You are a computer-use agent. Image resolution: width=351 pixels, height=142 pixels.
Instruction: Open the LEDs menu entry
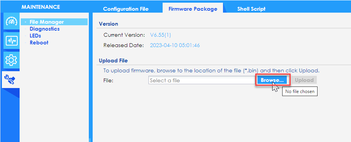click(x=35, y=36)
